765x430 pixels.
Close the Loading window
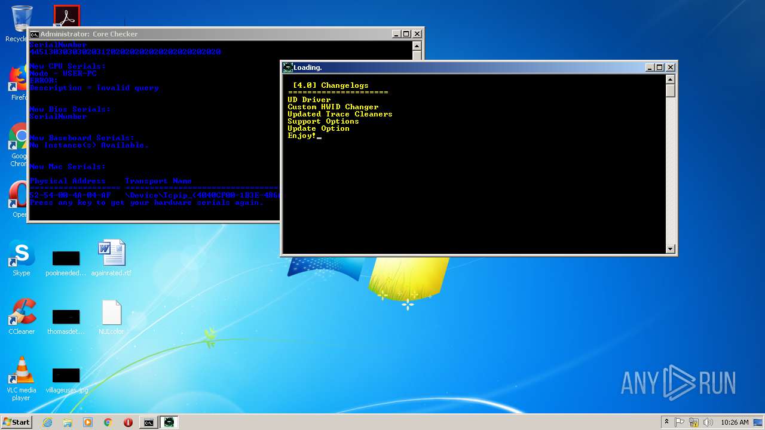pyautogui.click(x=671, y=67)
